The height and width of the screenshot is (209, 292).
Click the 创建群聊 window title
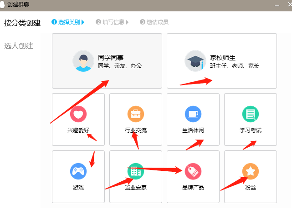coord(18,4)
